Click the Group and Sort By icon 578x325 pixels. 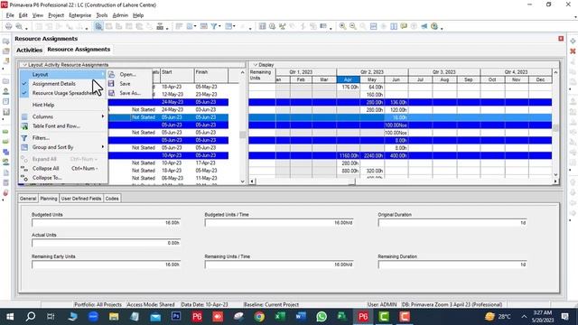pos(24,147)
